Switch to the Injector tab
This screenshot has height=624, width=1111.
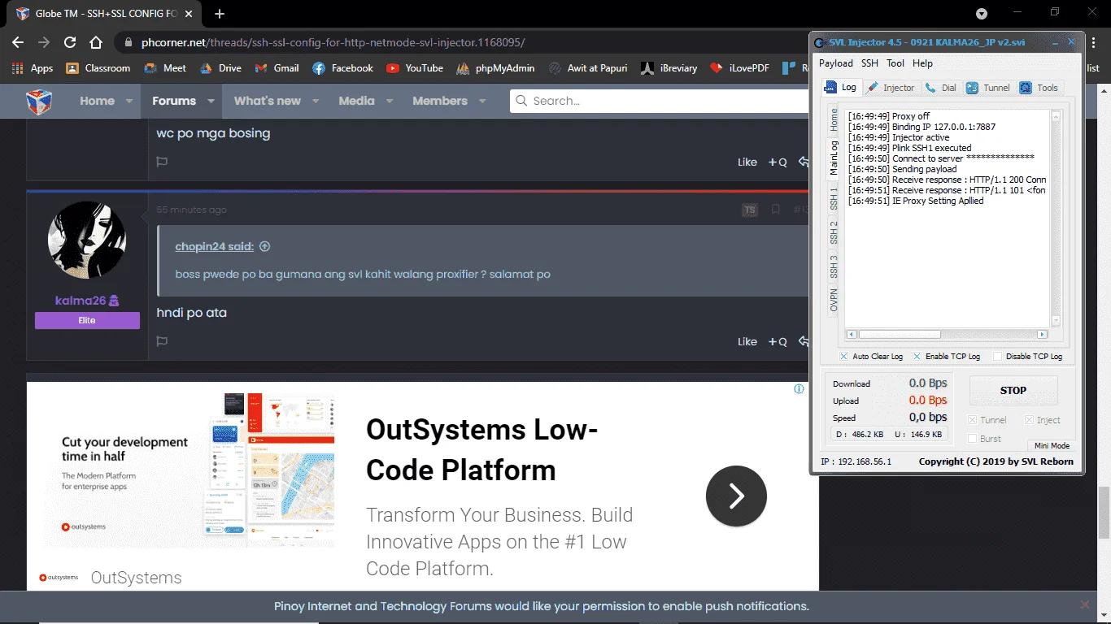[x=891, y=88]
